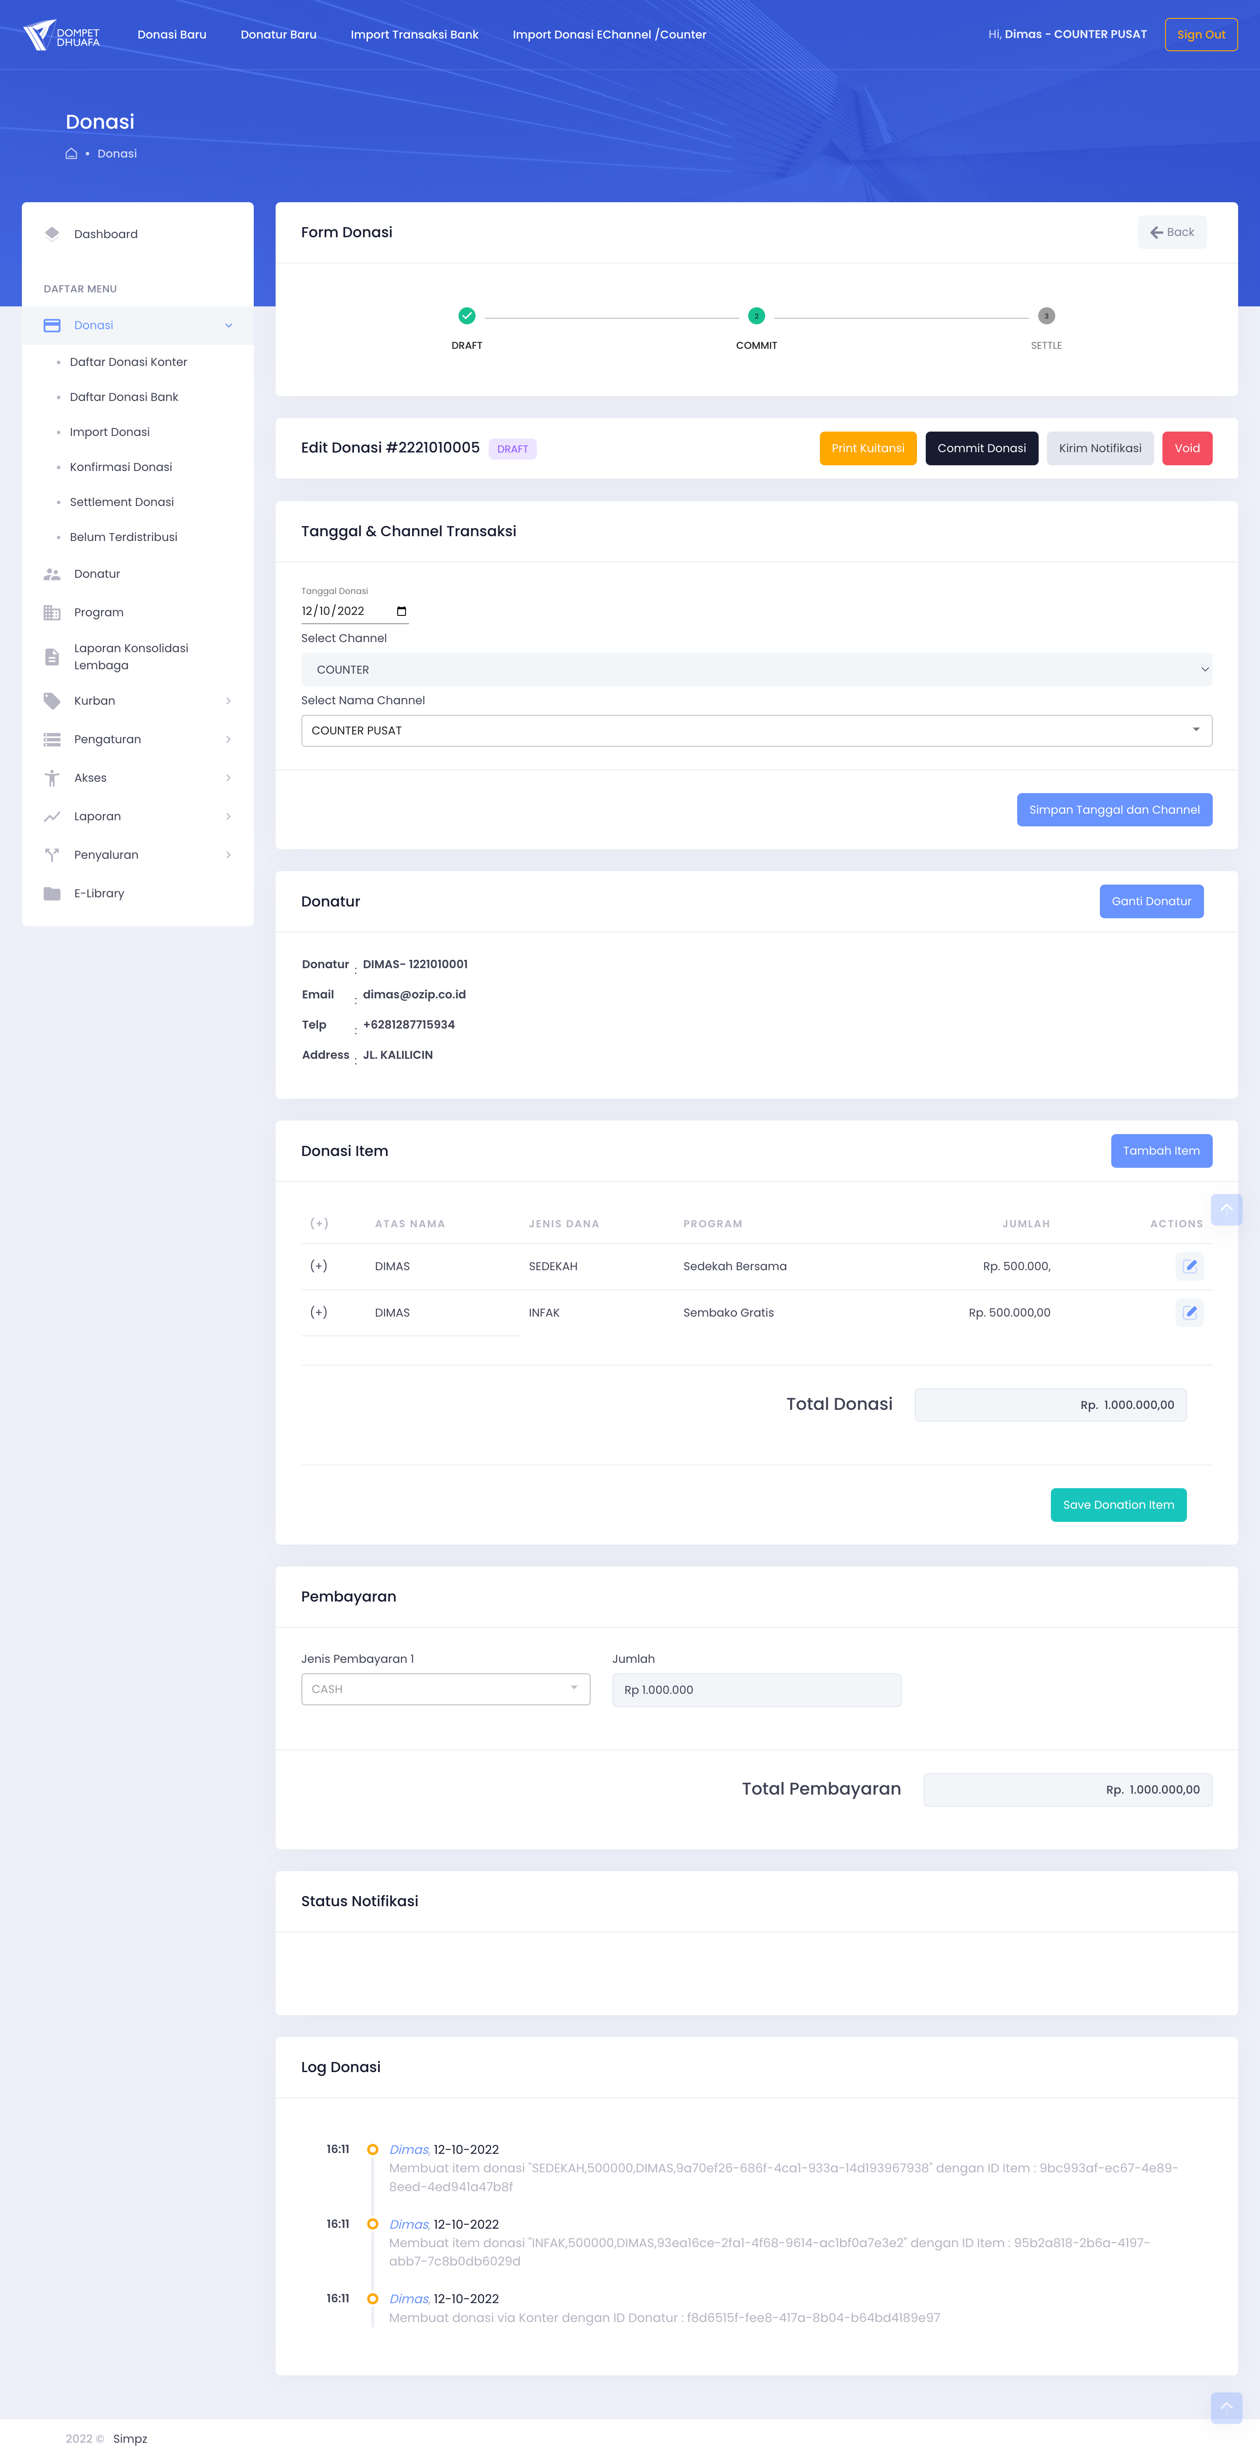This screenshot has width=1260, height=2459.
Task: Go to Daftar Donasi Bank submenu
Action: (x=124, y=397)
